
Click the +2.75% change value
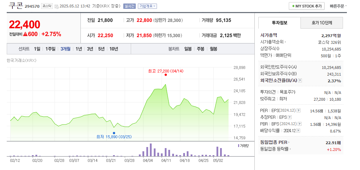pyautogui.click(x=51, y=34)
